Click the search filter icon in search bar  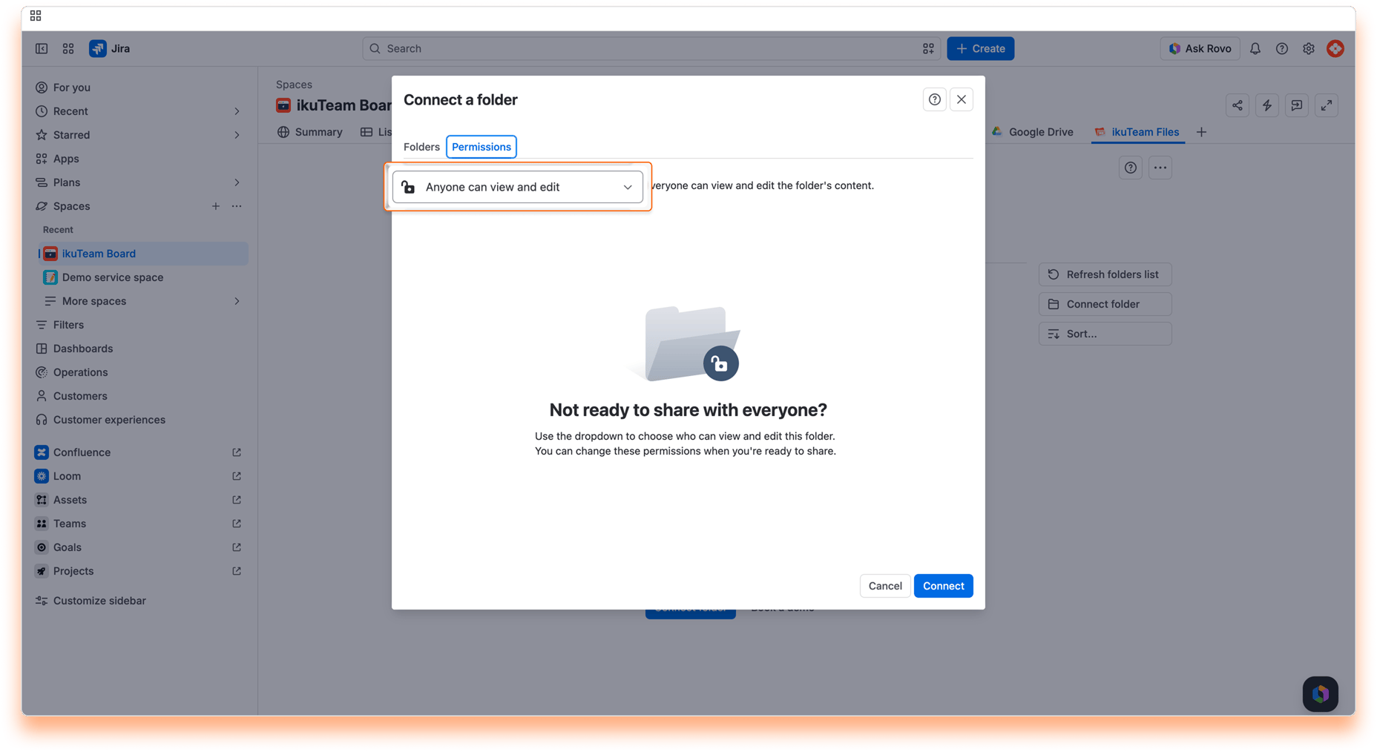tap(928, 48)
